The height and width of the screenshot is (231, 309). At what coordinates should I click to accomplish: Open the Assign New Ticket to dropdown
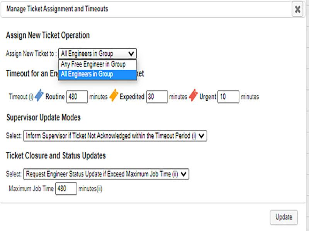97,54
